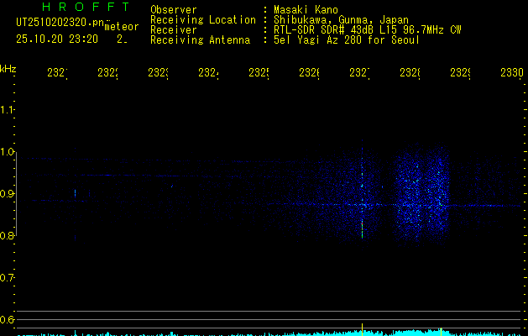Screen dimensions: 528x336
Task: Click the 0.6 kHz axis tick label
Action: (7, 319)
